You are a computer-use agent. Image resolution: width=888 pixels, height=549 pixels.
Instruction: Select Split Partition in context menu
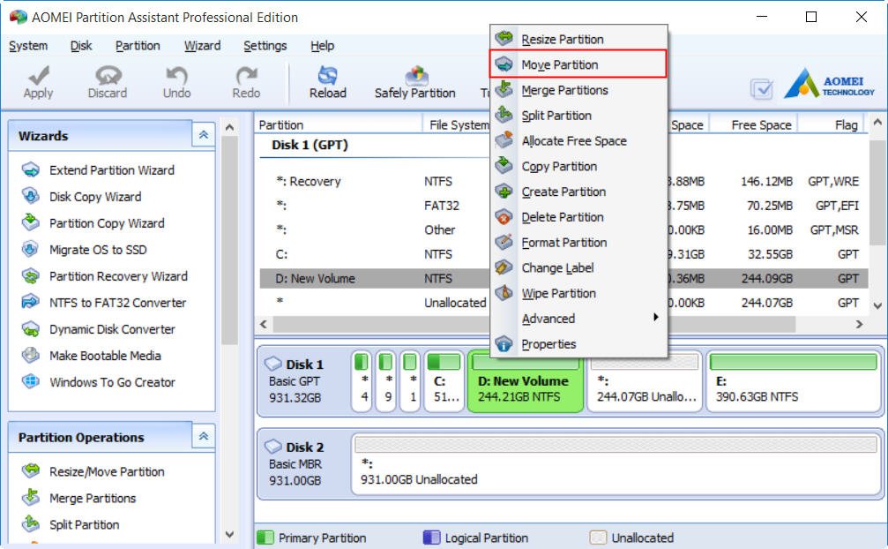click(578, 116)
